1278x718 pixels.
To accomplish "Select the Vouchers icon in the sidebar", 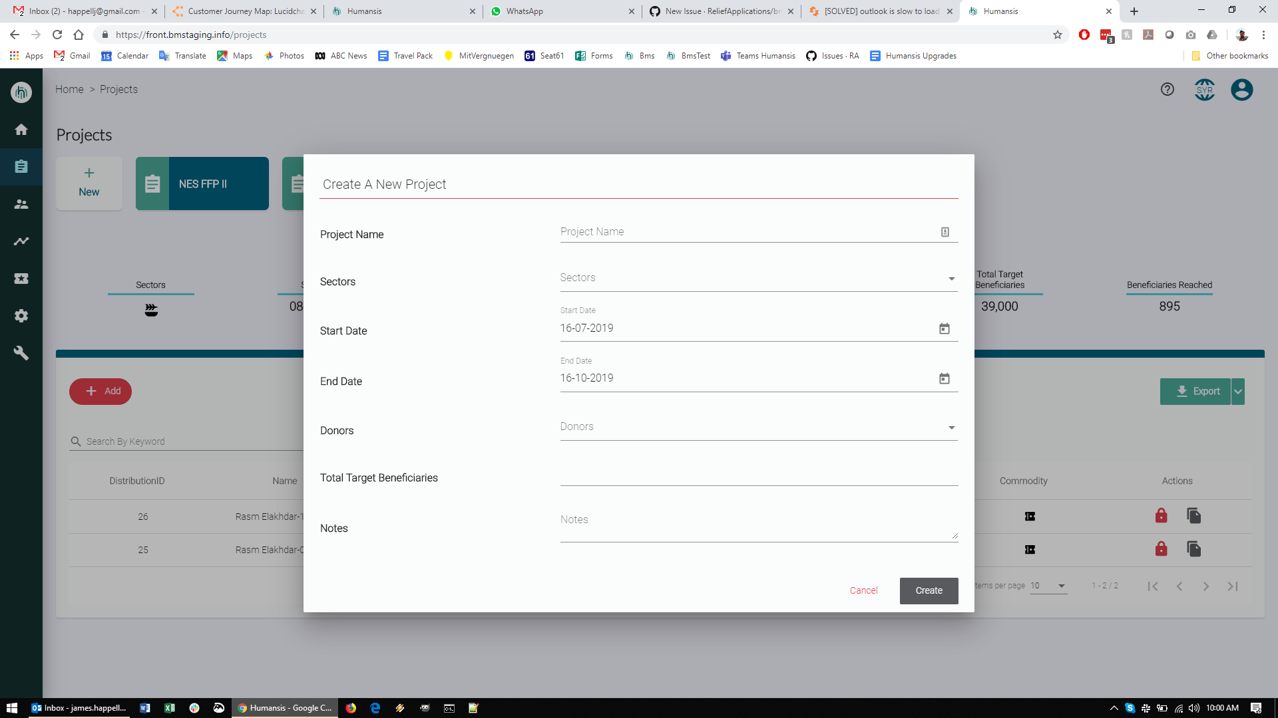I will tap(21, 279).
